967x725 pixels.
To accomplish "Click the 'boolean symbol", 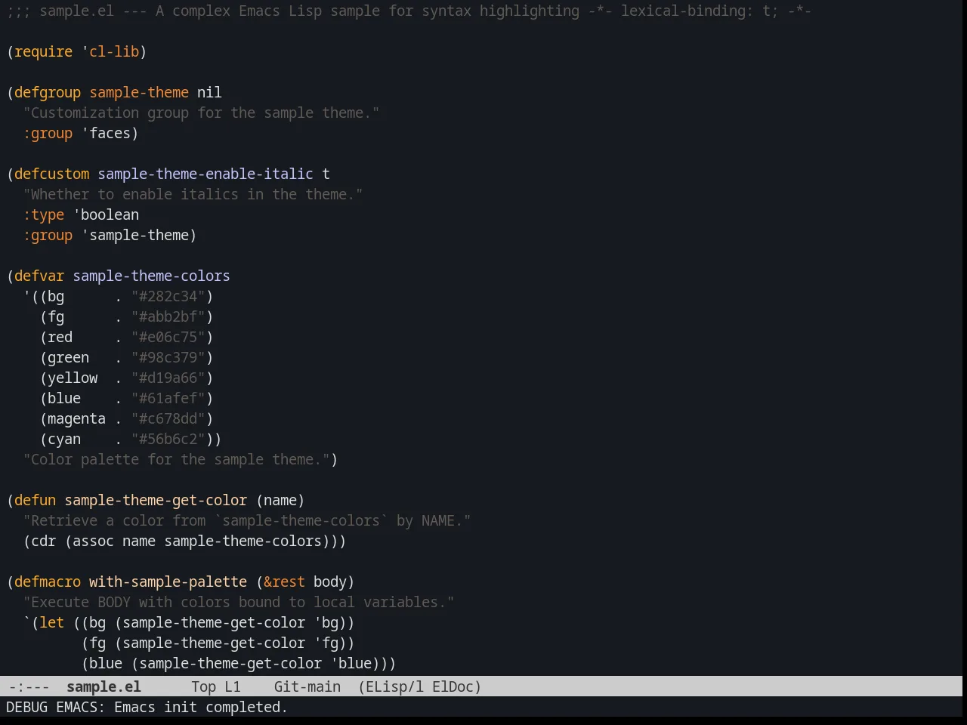I will (x=106, y=214).
